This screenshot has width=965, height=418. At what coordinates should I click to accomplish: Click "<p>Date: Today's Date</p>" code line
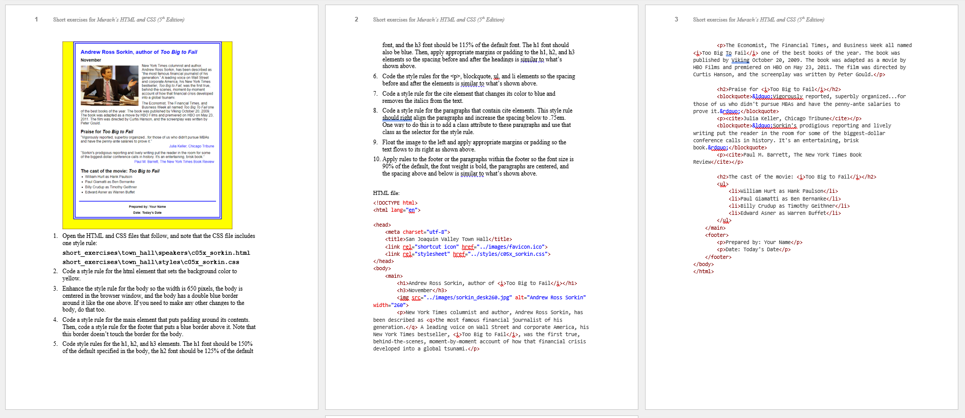[754, 250]
